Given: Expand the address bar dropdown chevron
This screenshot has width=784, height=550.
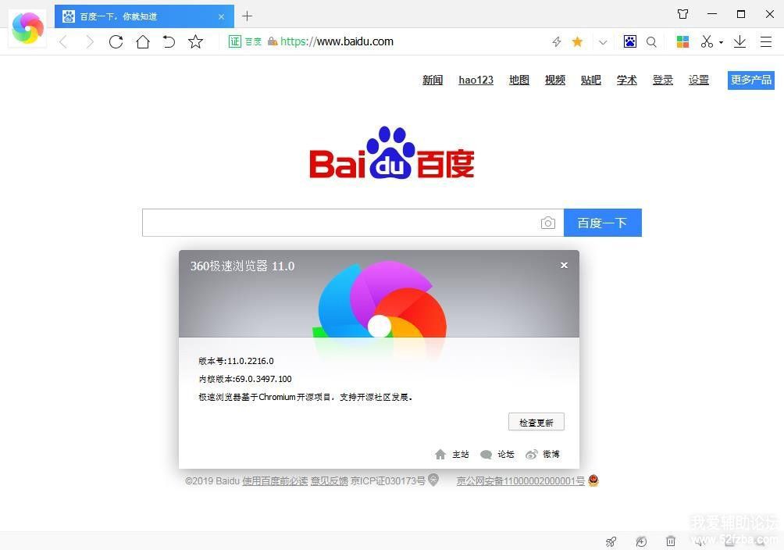Looking at the screenshot, I should pos(603,42).
